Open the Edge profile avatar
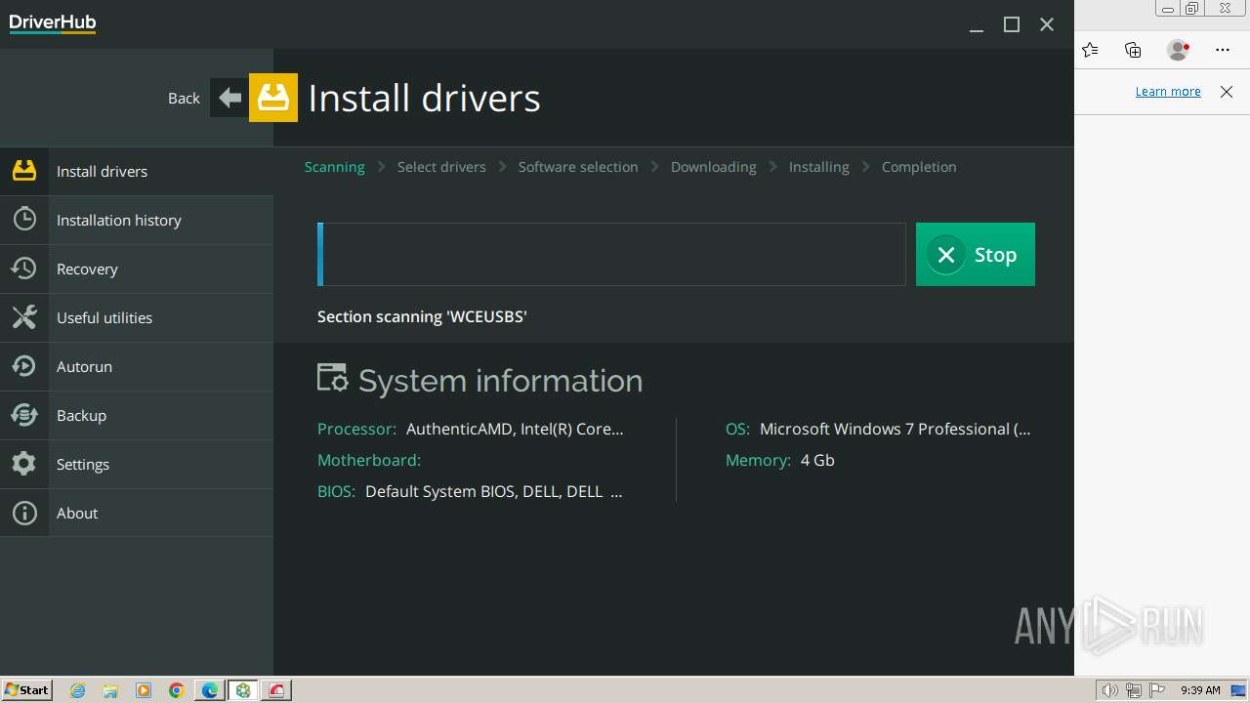Viewport: 1250px width, 703px height. (x=1179, y=50)
